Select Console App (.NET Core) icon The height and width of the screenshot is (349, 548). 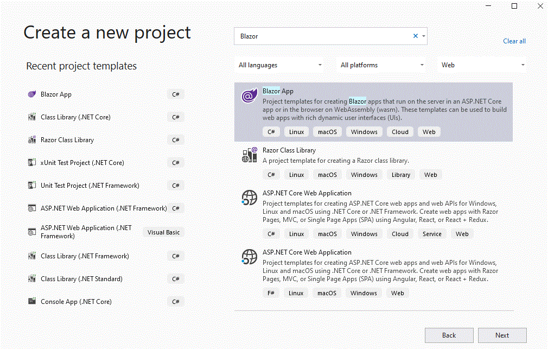point(32,301)
